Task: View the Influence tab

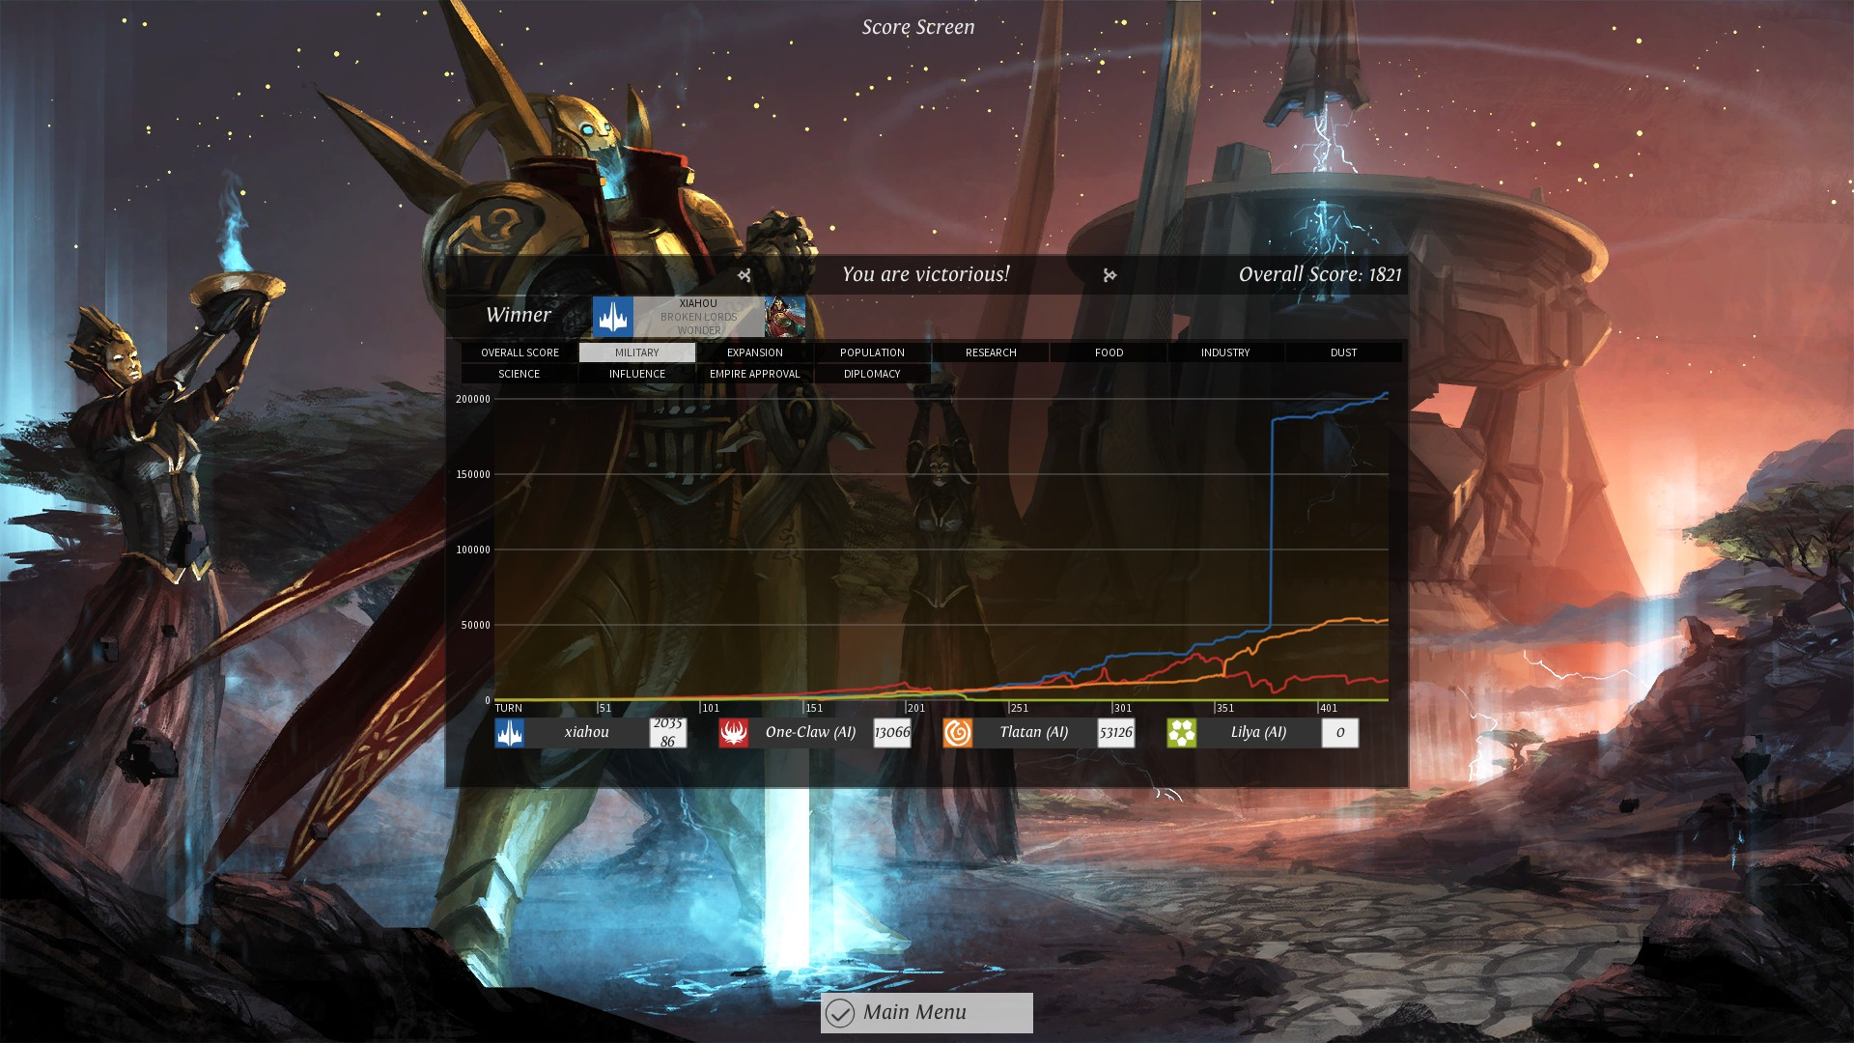Action: [637, 374]
